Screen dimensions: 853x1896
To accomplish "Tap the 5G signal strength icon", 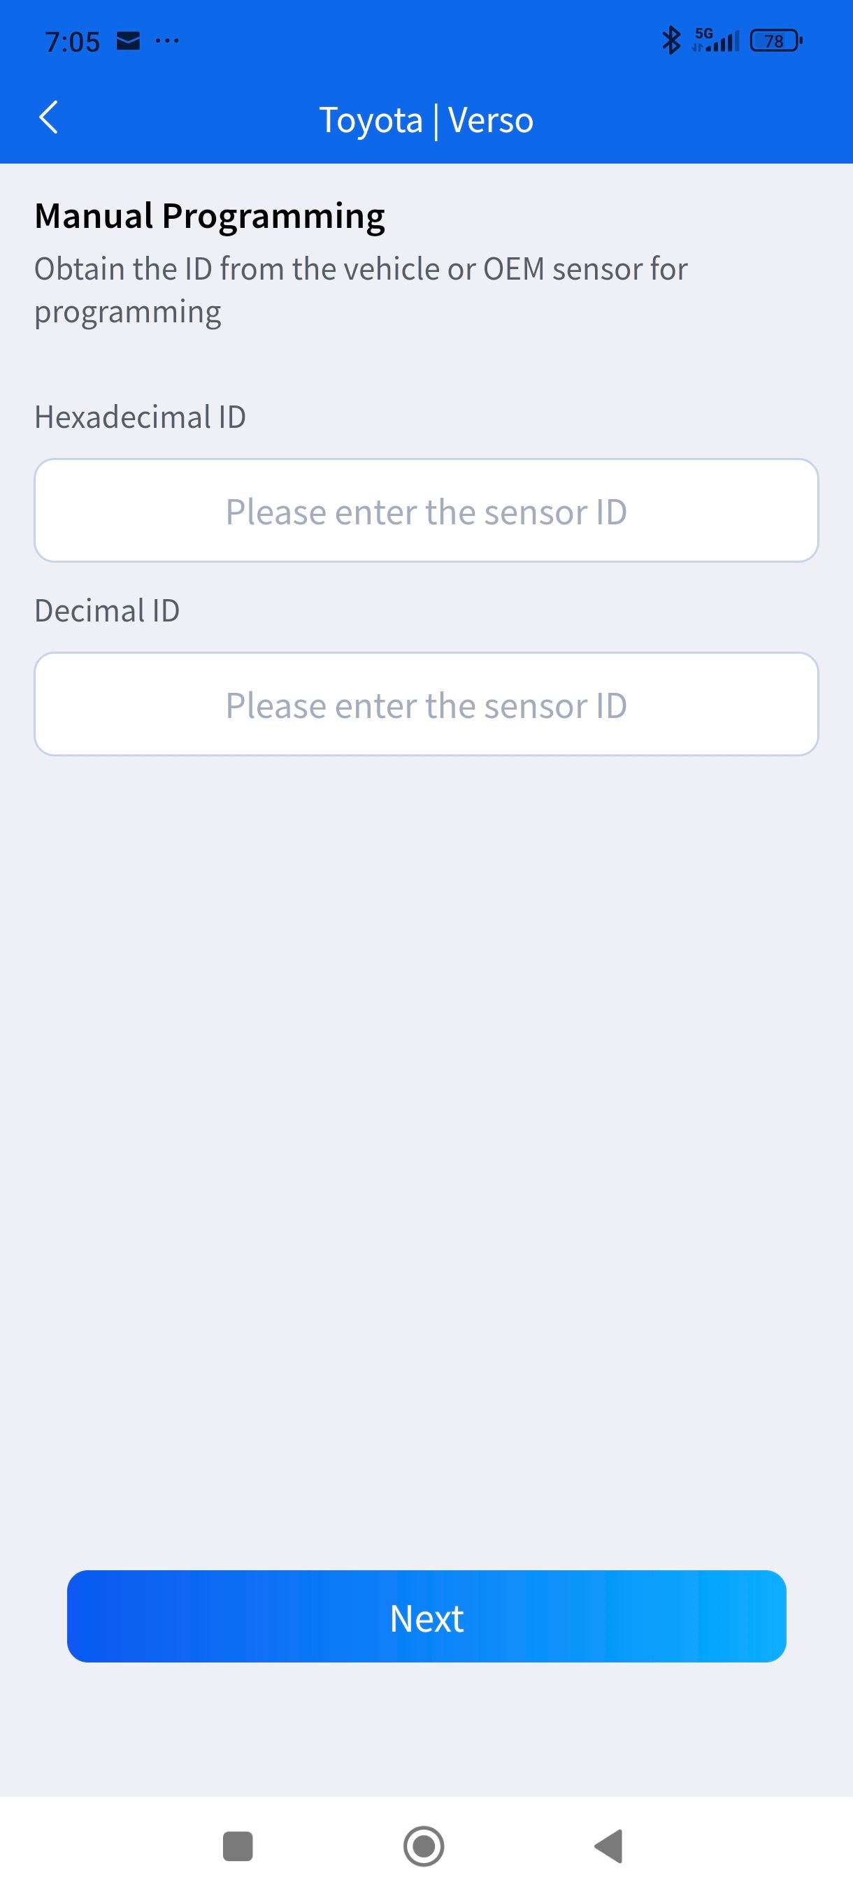I will click(715, 41).
